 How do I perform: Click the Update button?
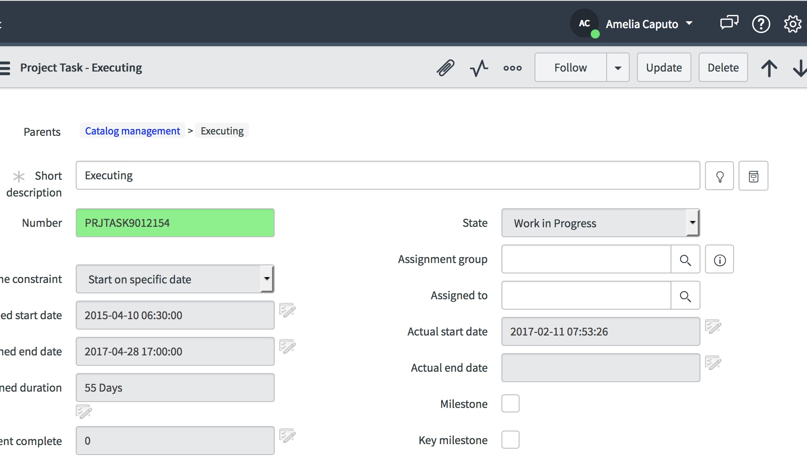(664, 67)
